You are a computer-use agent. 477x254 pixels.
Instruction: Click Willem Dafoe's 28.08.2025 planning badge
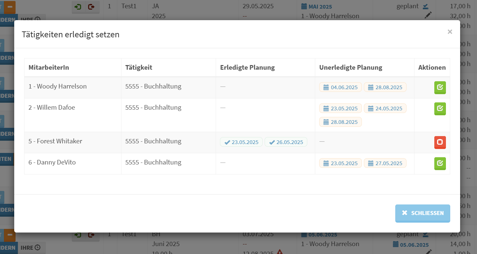(x=340, y=122)
